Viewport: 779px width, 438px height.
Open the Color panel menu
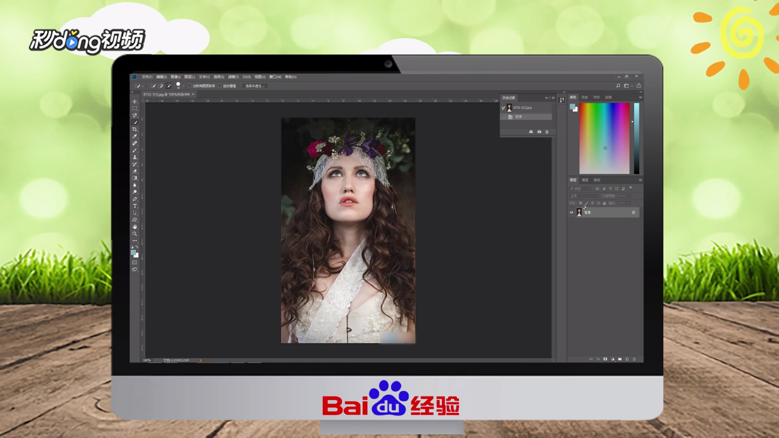640,97
